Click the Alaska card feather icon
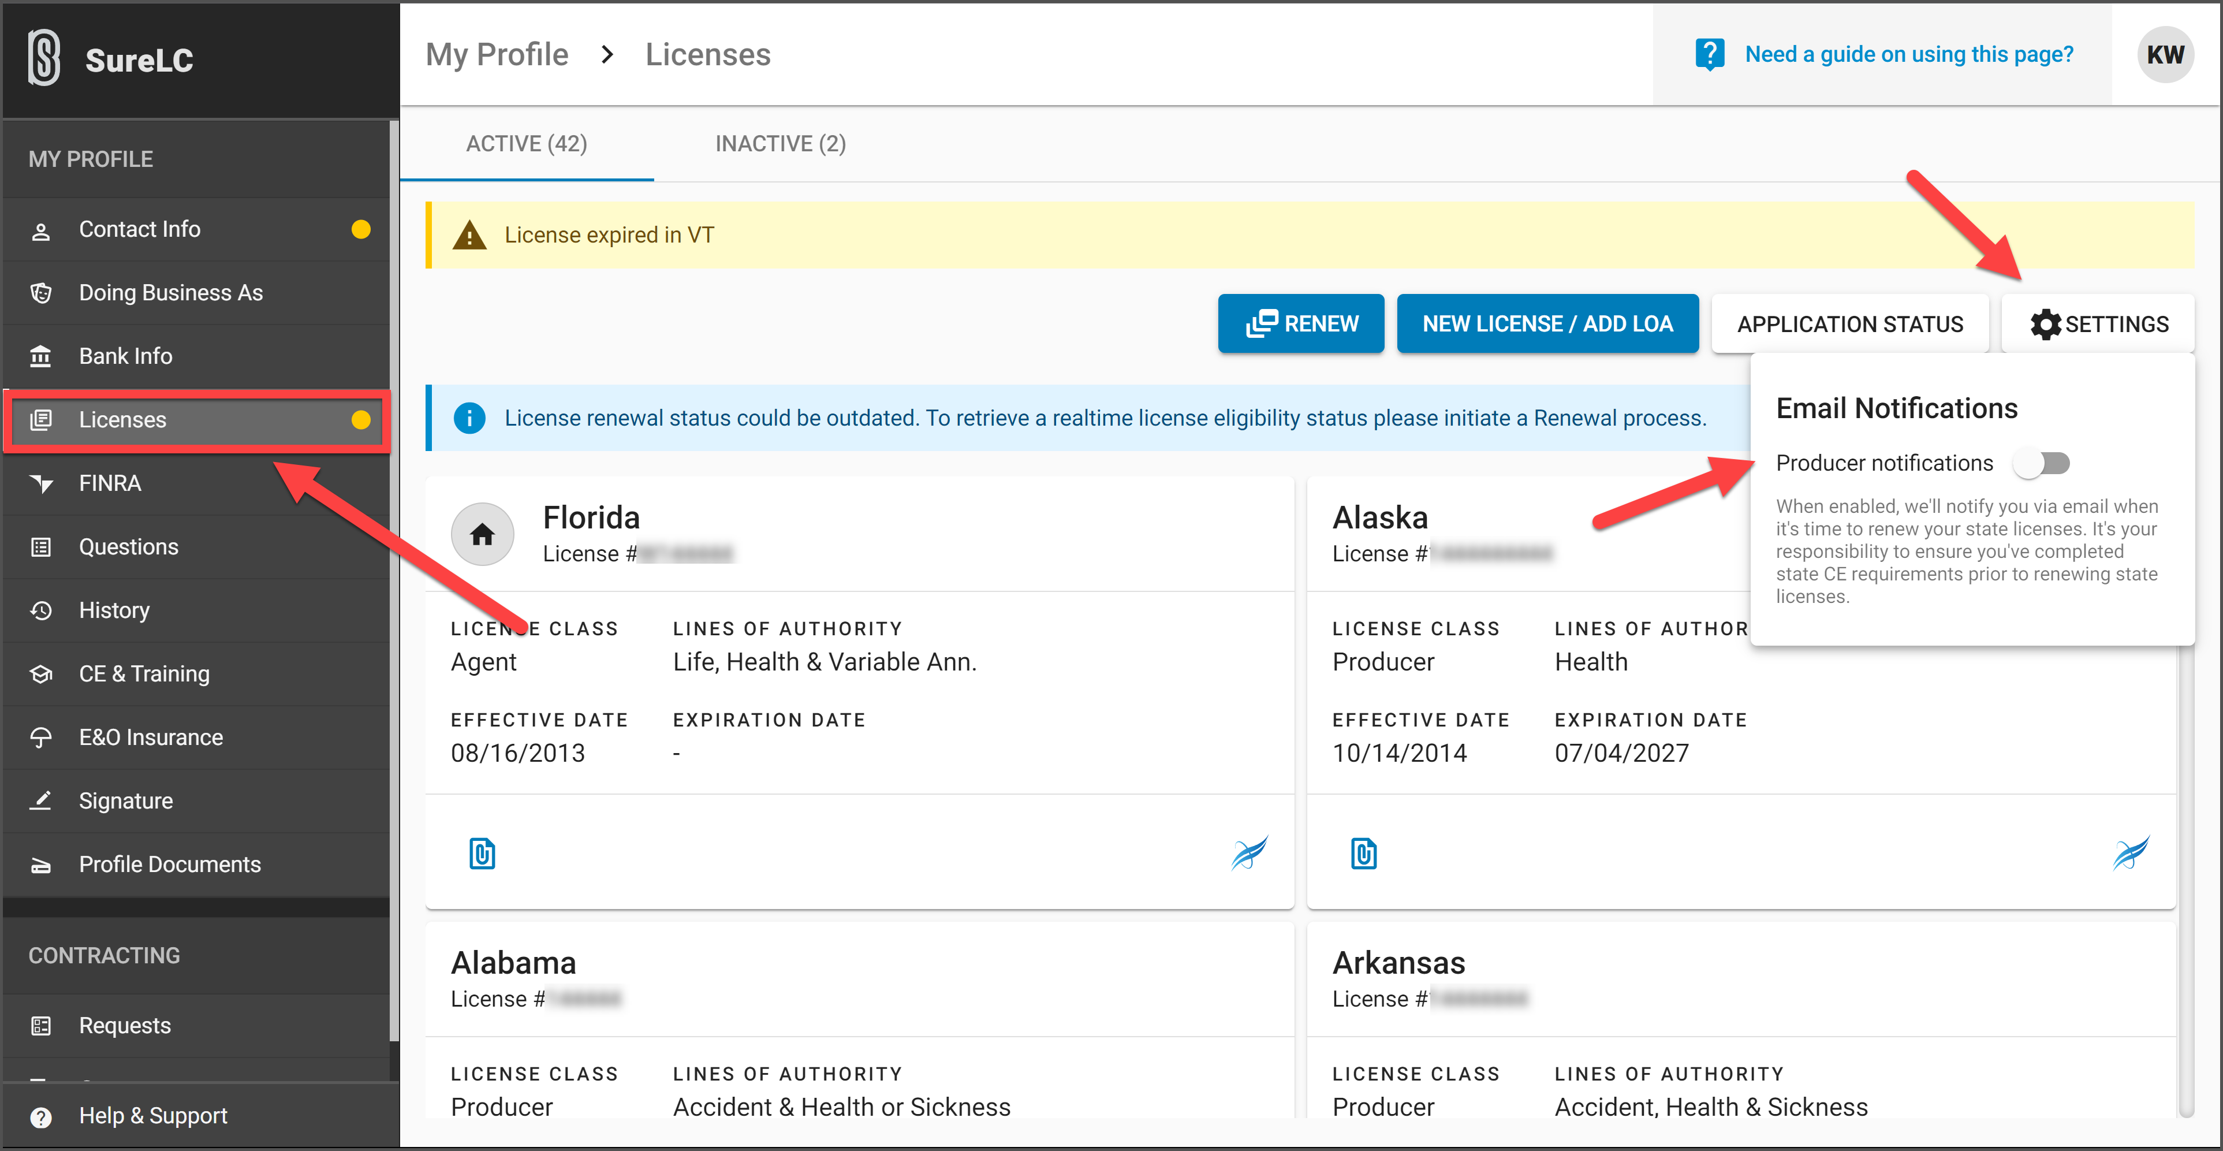 2131,852
